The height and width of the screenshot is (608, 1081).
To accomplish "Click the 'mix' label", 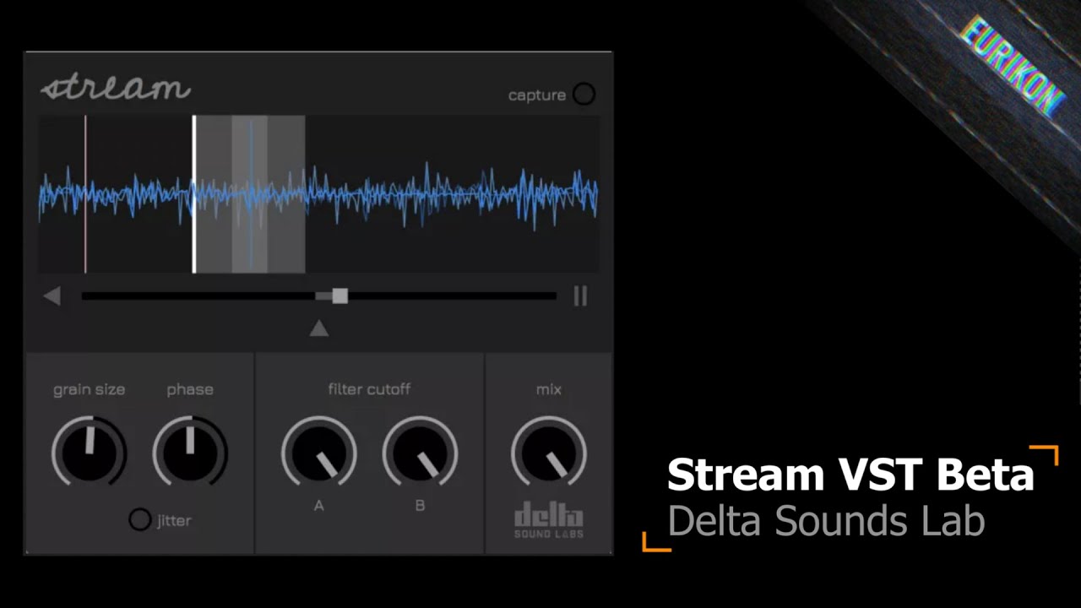I will point(549,389).
